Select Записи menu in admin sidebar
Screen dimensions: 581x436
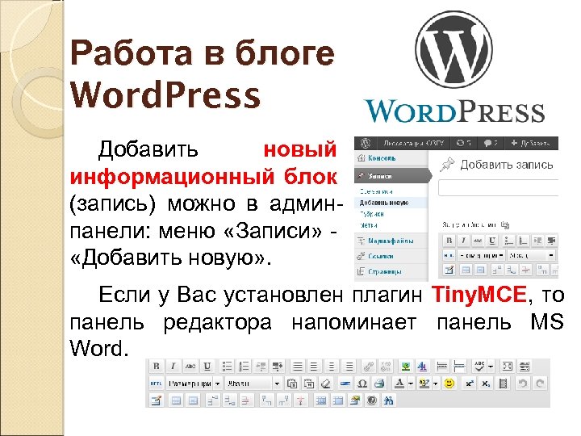point(392,176)
